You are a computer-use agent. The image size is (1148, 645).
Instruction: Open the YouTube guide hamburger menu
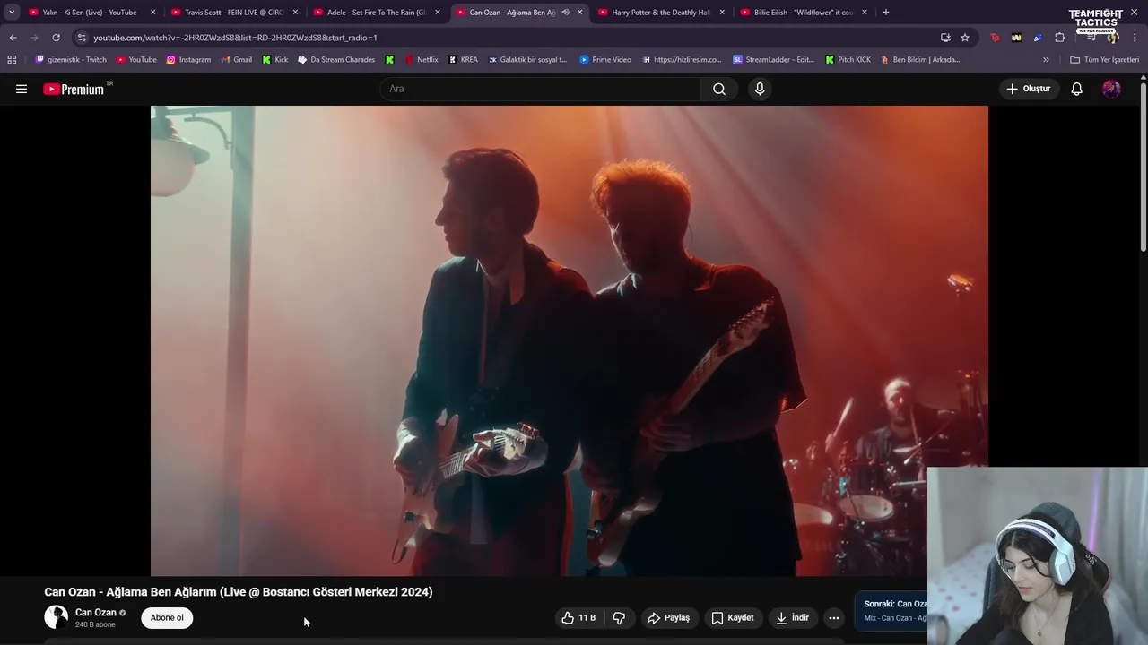click(22, 89)
